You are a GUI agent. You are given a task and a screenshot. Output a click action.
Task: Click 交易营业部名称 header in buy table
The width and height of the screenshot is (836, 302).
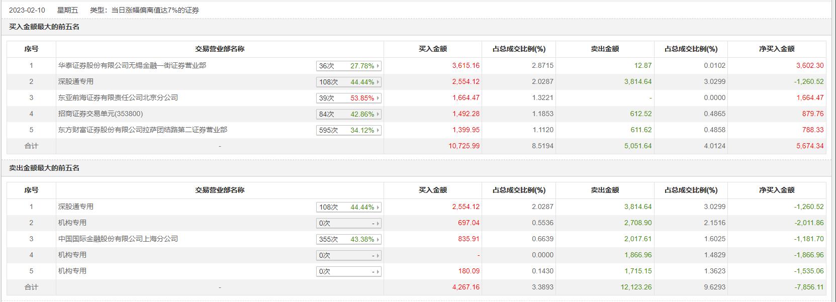pyautogui.click(x=220, y=49)
